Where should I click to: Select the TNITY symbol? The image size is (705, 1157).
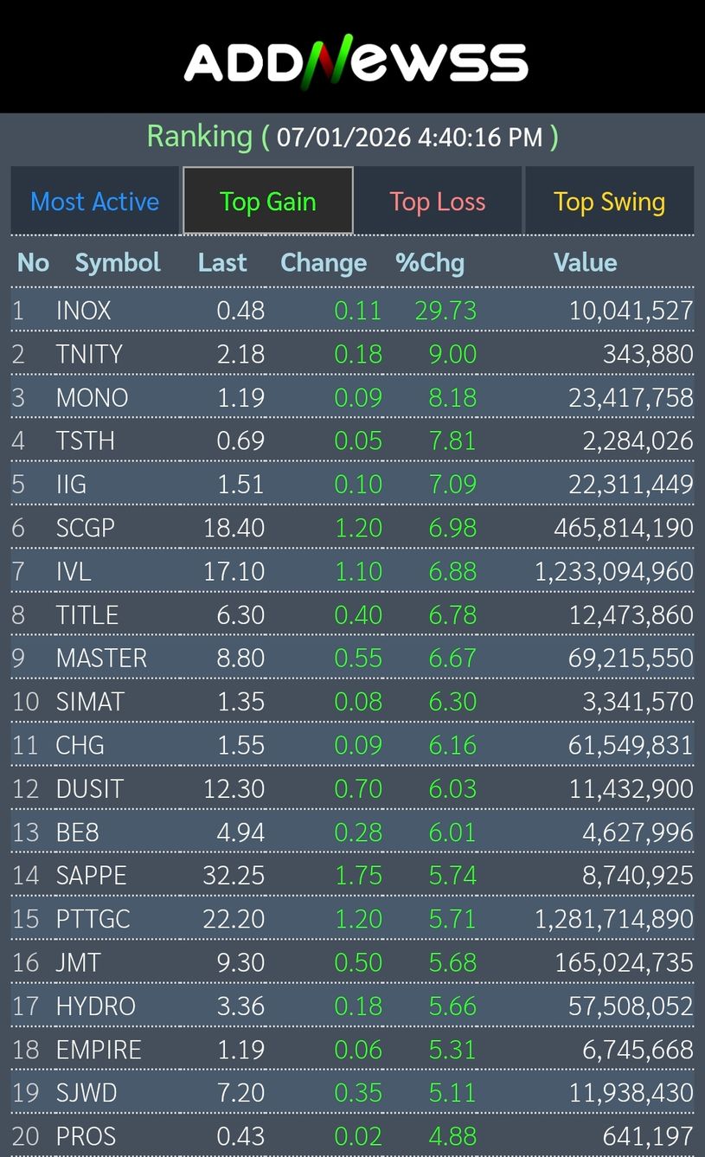[89, 354]
